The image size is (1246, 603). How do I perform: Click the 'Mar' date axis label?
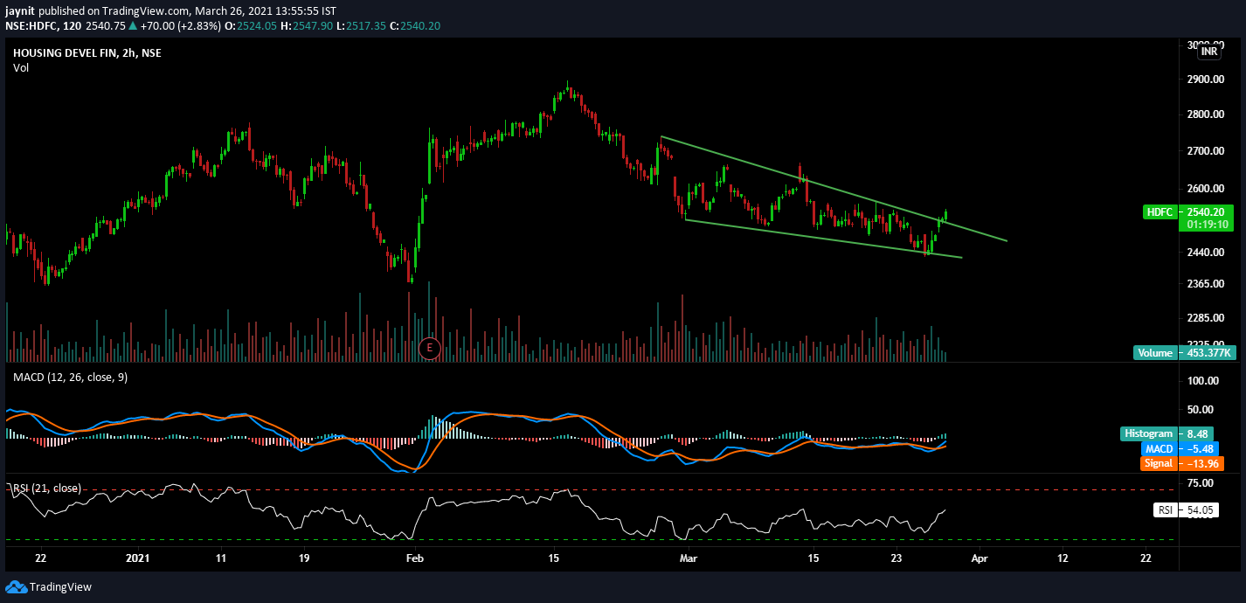(x=689, y=557)
